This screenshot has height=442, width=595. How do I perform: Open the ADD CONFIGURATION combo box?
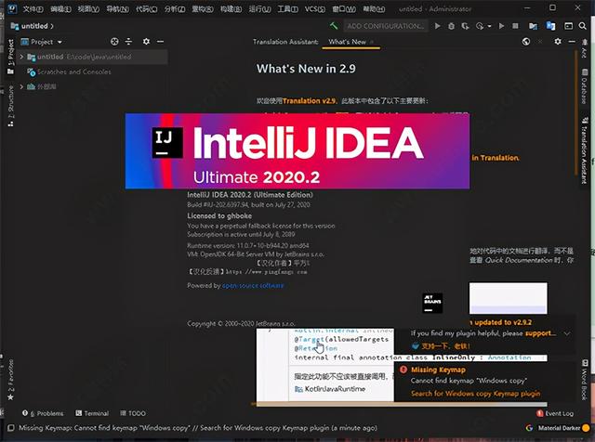point(386,26)
